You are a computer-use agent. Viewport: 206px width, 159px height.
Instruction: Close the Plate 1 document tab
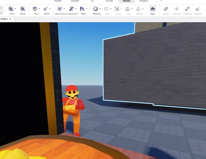click(x=10, y=19)
